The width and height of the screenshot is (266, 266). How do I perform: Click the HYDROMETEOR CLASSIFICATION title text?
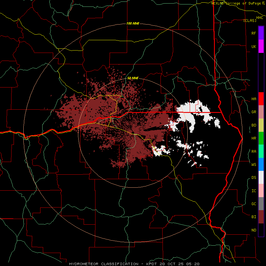pyautogui.click(x=104, y=264)
